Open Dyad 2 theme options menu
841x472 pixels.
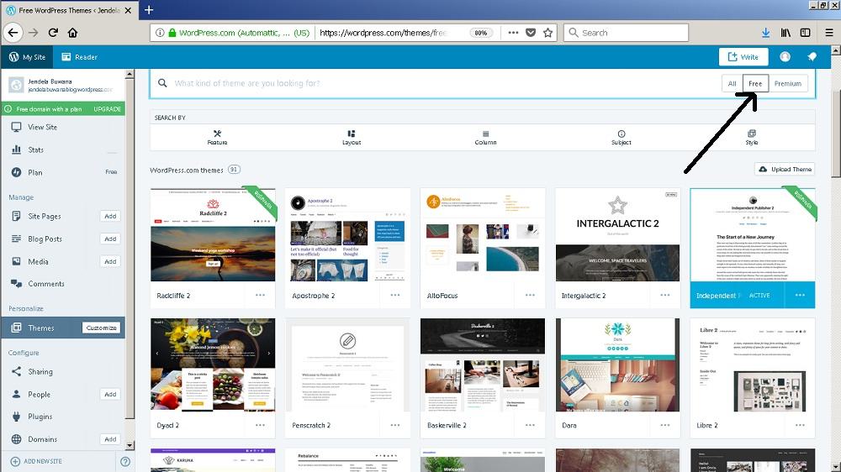pos(260,425)
